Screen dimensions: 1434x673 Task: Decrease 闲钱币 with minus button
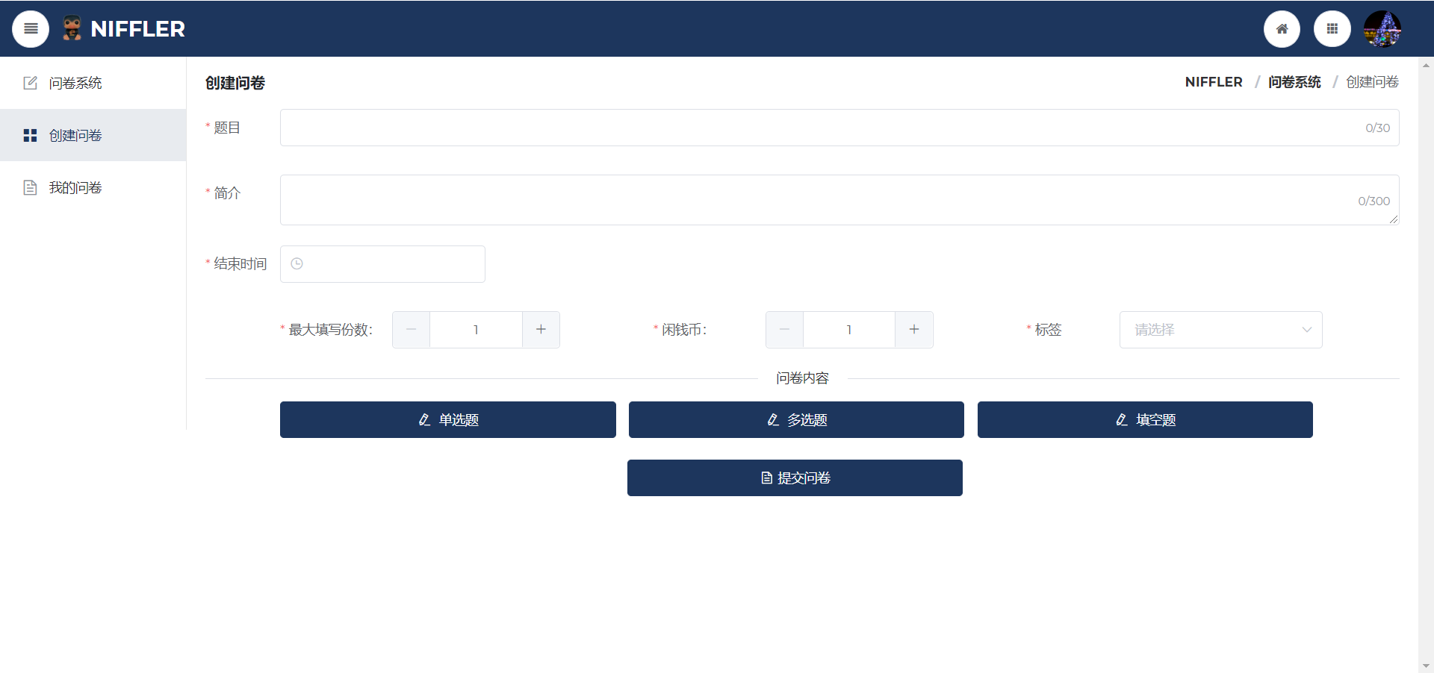(x=784, y=330)
